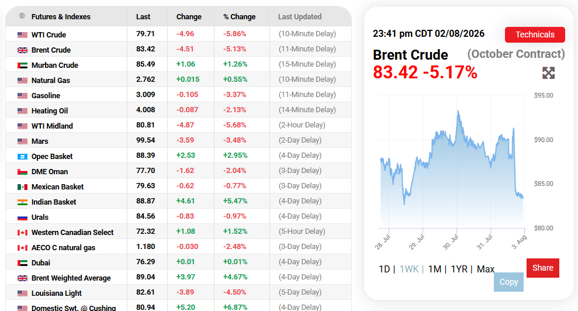
Task: Open the Natural Gas futures link
Action: (50, 81)
